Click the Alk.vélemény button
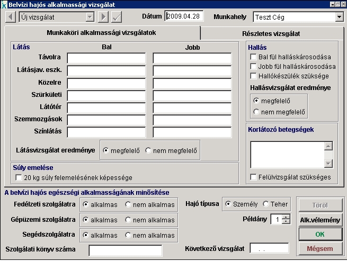The image size is (347, 261). pos(320,220)
